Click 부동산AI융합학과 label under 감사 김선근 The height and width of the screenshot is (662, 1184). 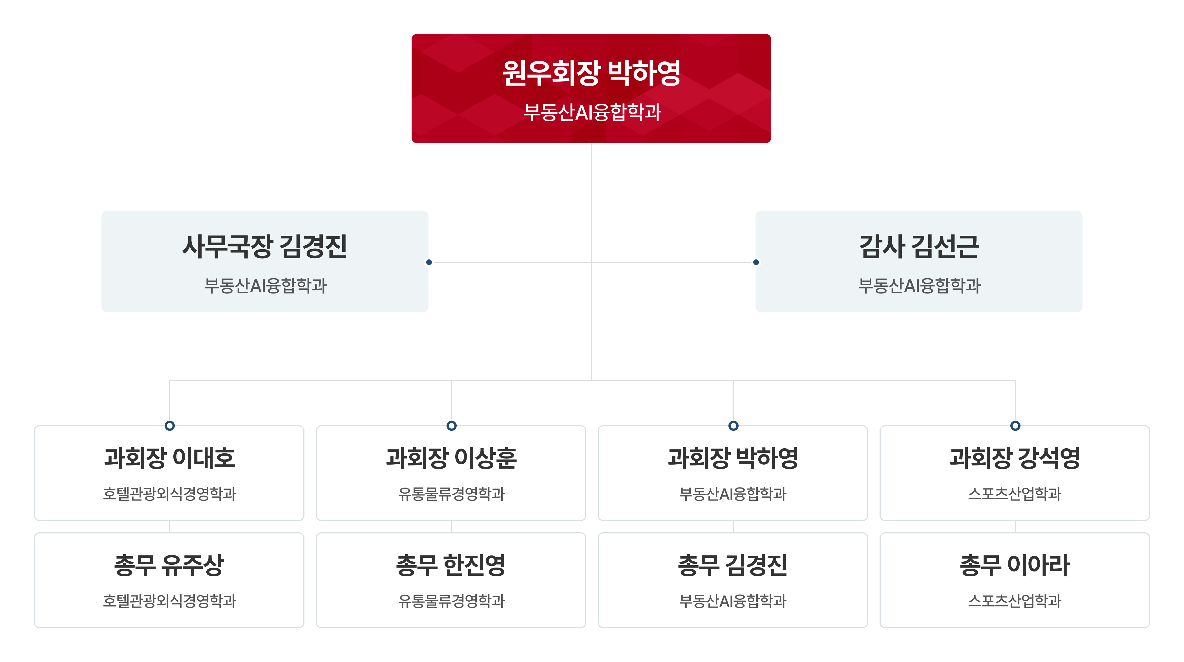point(919,286)
